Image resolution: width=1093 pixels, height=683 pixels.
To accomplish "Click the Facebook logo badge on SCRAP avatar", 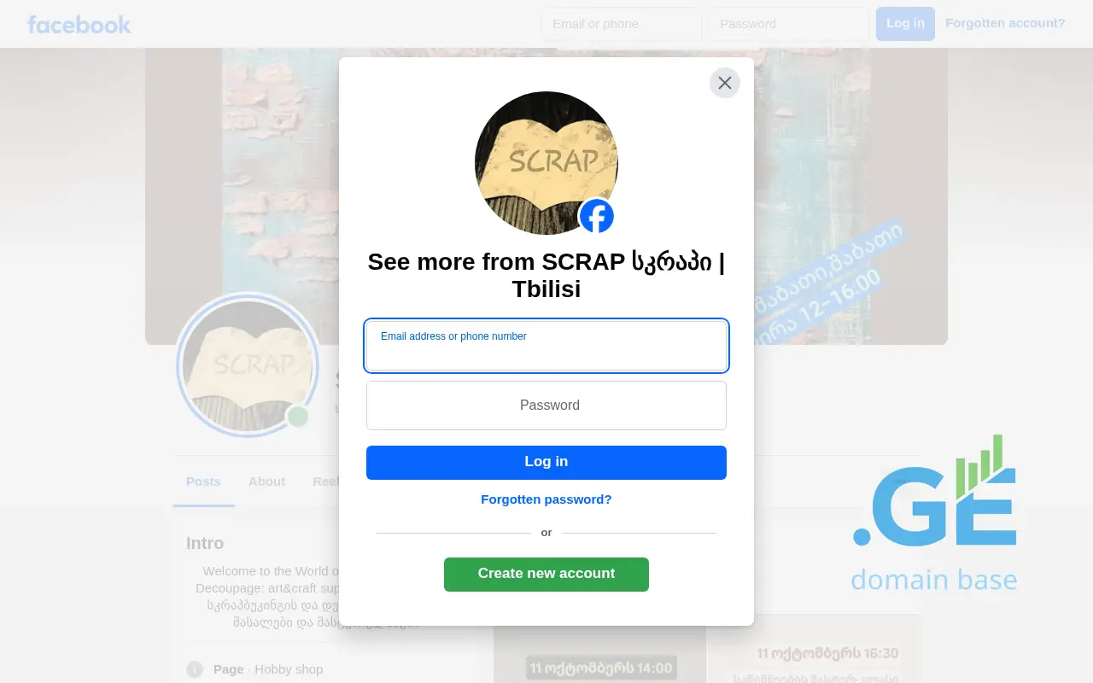I will (x=597, y=216).
